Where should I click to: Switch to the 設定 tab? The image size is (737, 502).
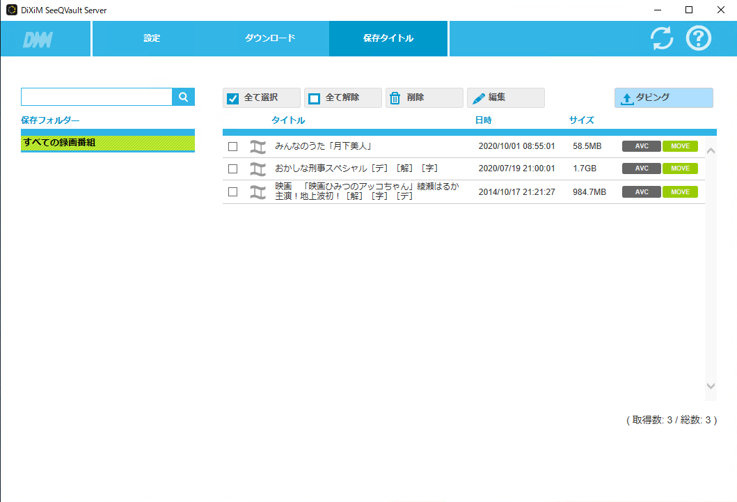click(x=152, y=38)
